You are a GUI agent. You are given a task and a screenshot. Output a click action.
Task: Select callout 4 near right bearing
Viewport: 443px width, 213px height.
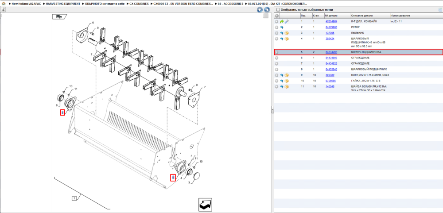[x=181, y=178]
